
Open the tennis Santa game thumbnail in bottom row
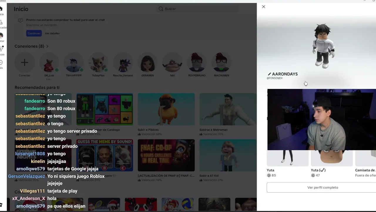click(x=104, y=204)
